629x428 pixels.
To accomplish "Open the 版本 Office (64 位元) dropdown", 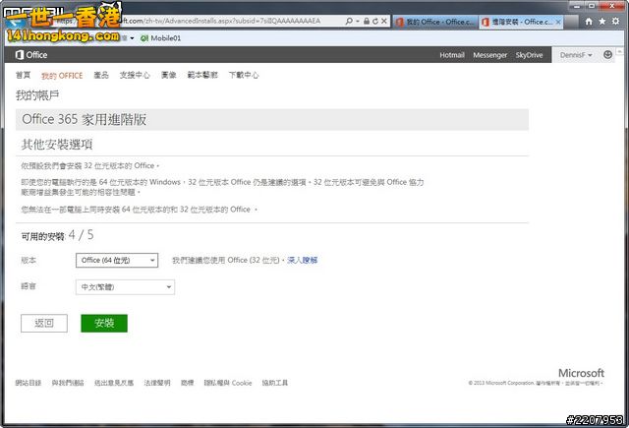I will [x=117, y=260].
